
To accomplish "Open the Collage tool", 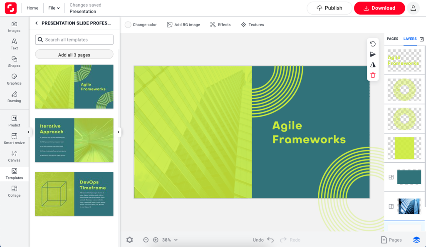I will tap(14, 191).
